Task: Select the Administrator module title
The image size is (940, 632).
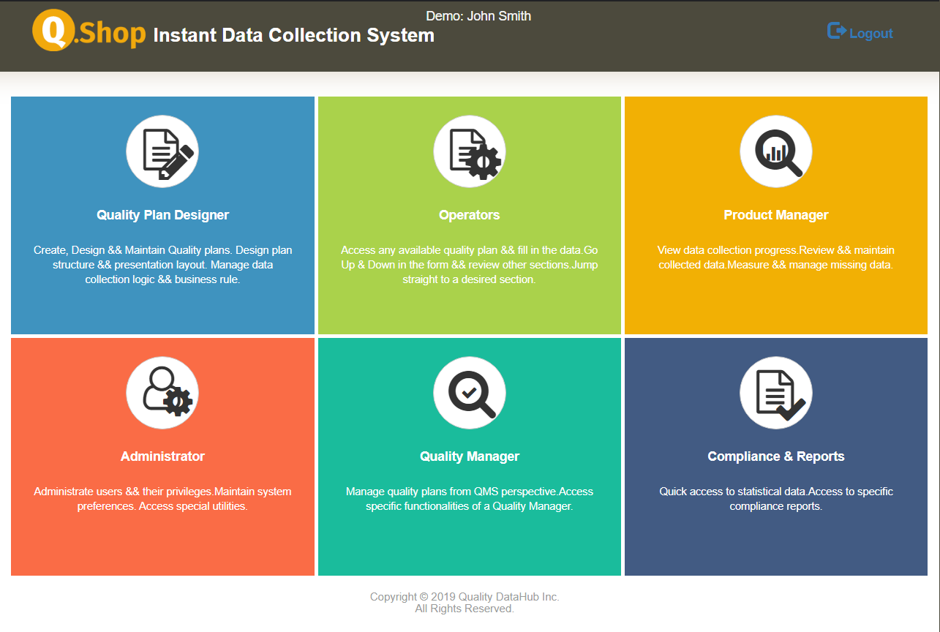Action: pos(162,456)
